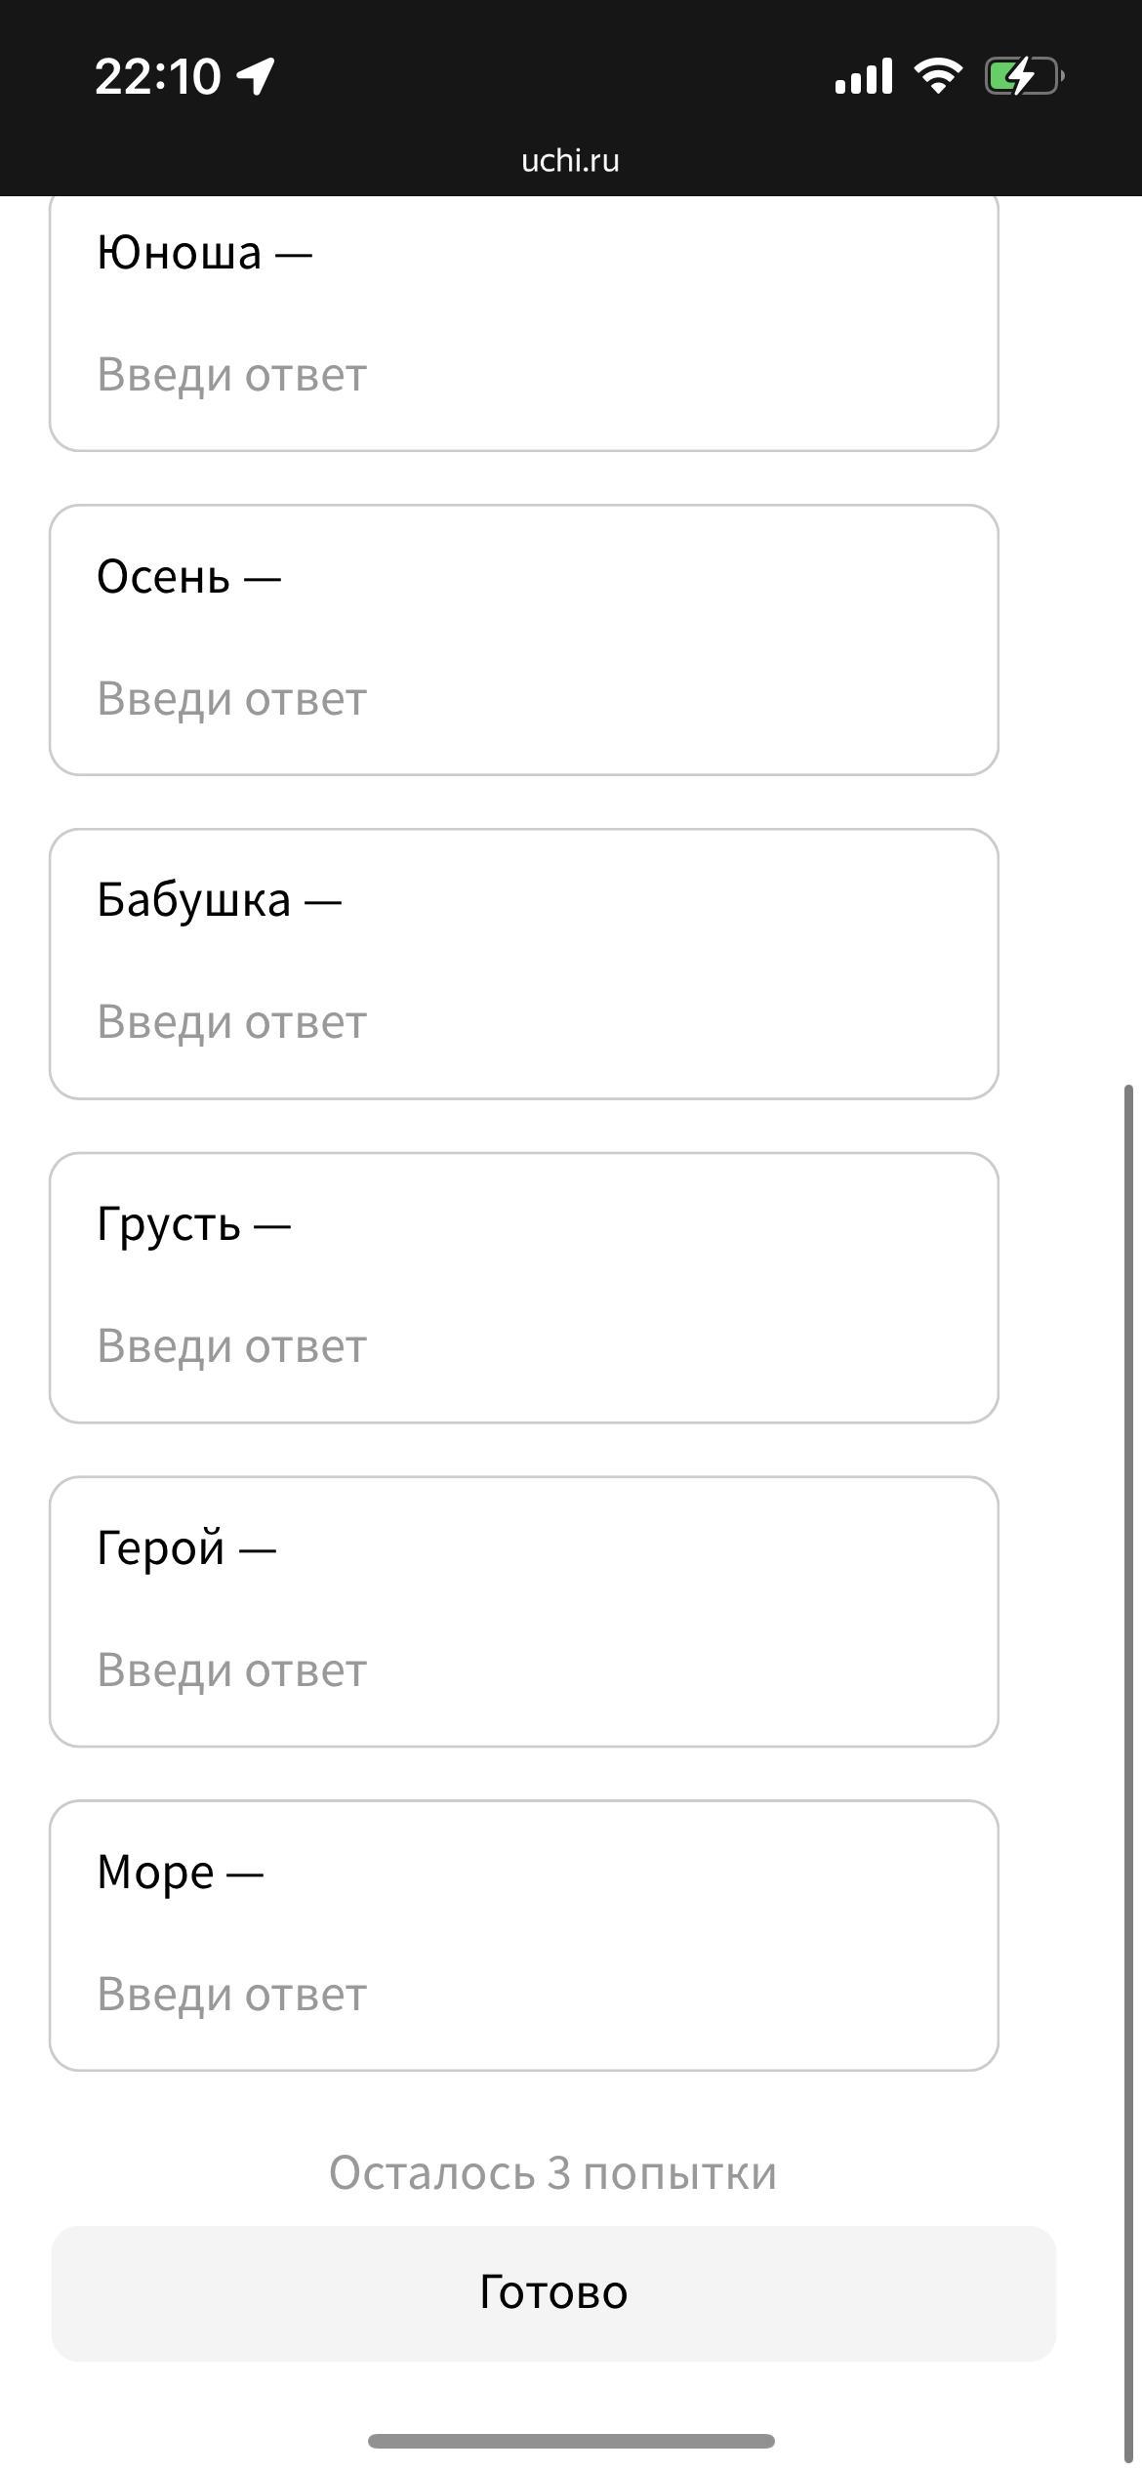Click answer field under Грусть

pyautogui.click(x=523, y=1346)
